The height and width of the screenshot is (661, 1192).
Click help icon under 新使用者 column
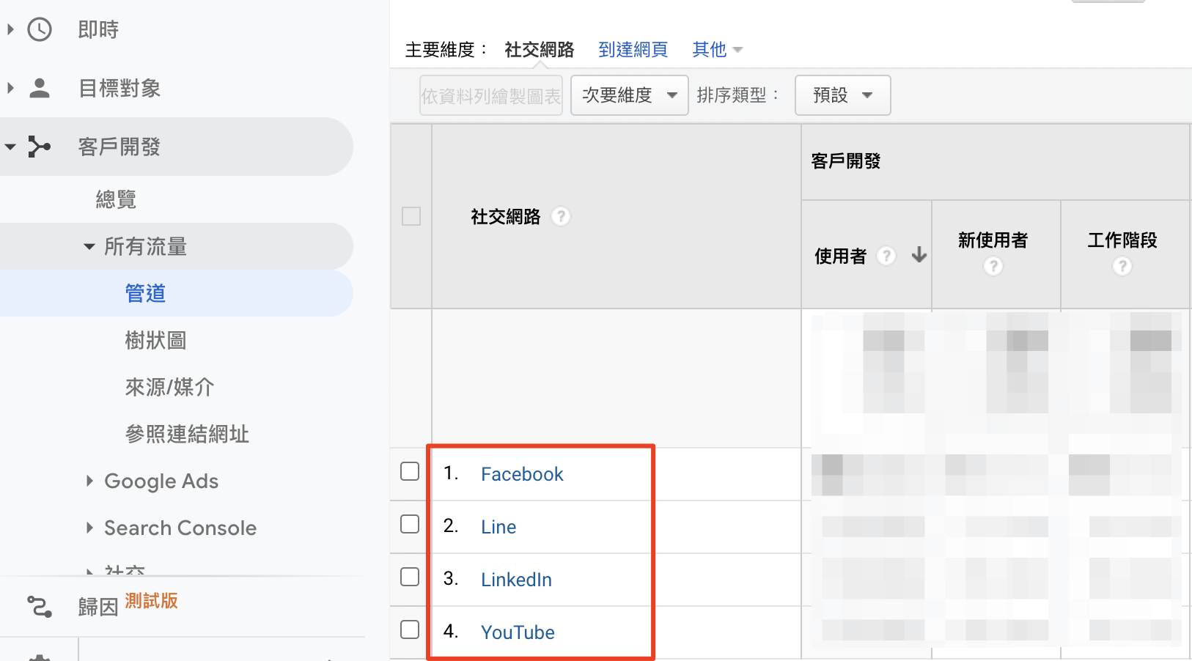[x=993, y=266]
